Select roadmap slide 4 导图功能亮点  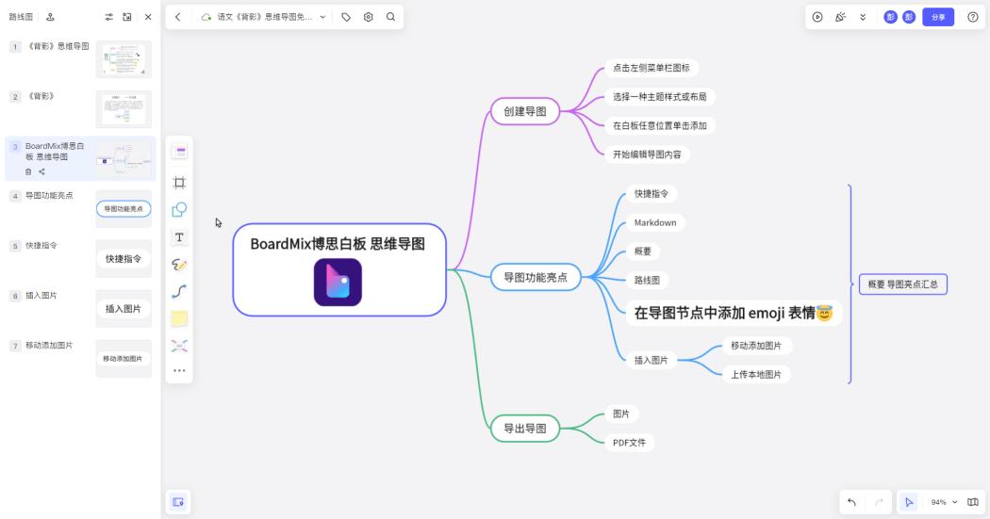pos(80,209)
